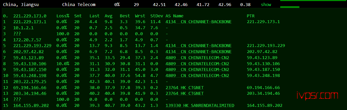347x110 pixels.
Task: Open hop 1 IP link 221.229.173.1
Action: click(x=30, y=22)
